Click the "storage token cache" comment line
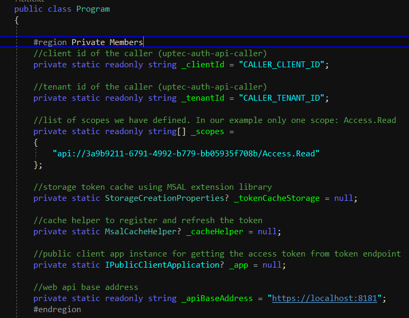 (x=153, y=187)
